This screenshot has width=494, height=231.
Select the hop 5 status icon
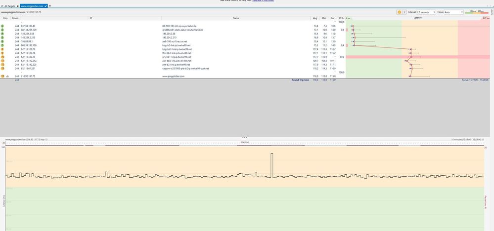[x=2, y=38]
